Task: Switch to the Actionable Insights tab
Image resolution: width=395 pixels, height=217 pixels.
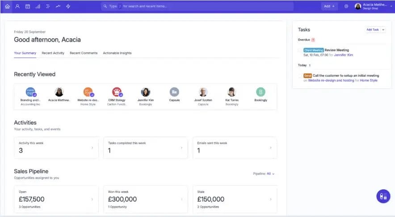Action: pyautogui.click(x=117, y=53)
